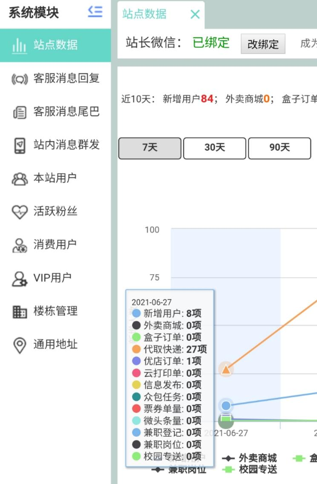Click the 客服消息尾巴 document icon

pyautogui.click(x=19, y=112)
